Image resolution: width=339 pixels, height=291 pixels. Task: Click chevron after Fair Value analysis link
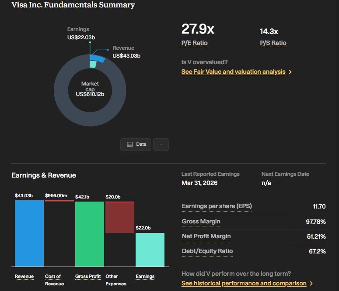tap(290, 72)
